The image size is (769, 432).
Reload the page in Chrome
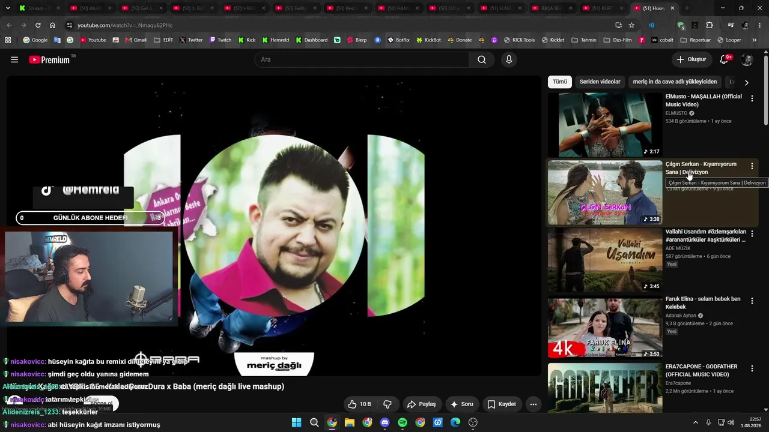pyautogui.click(x=38, y=25)
